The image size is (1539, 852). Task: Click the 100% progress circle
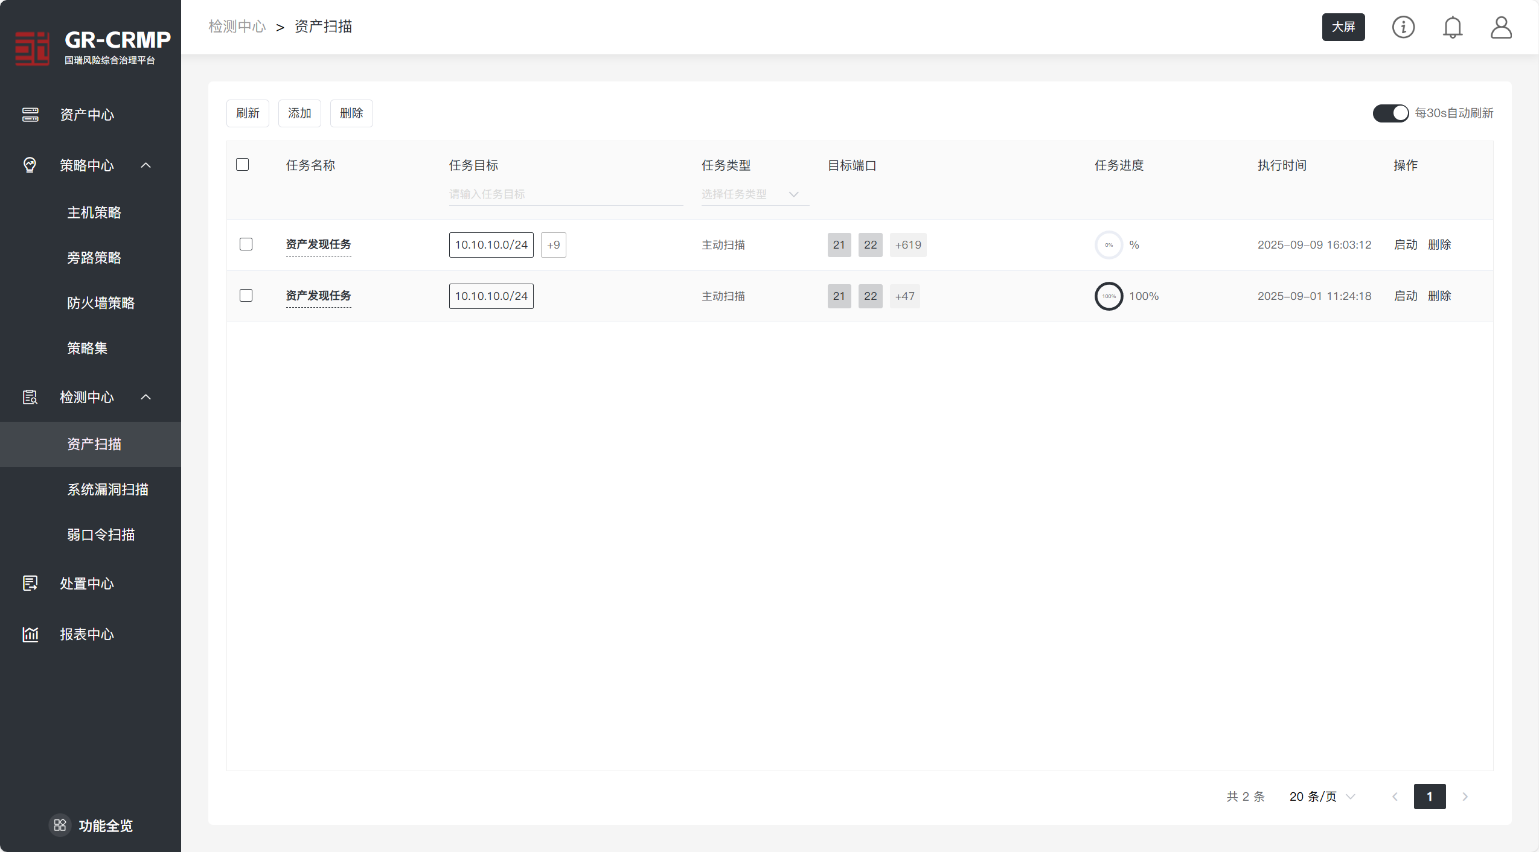pyautogui.click(x=1109, y=296)
